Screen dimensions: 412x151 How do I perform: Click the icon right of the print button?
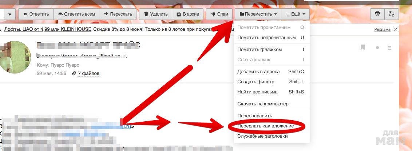[391, 14]
